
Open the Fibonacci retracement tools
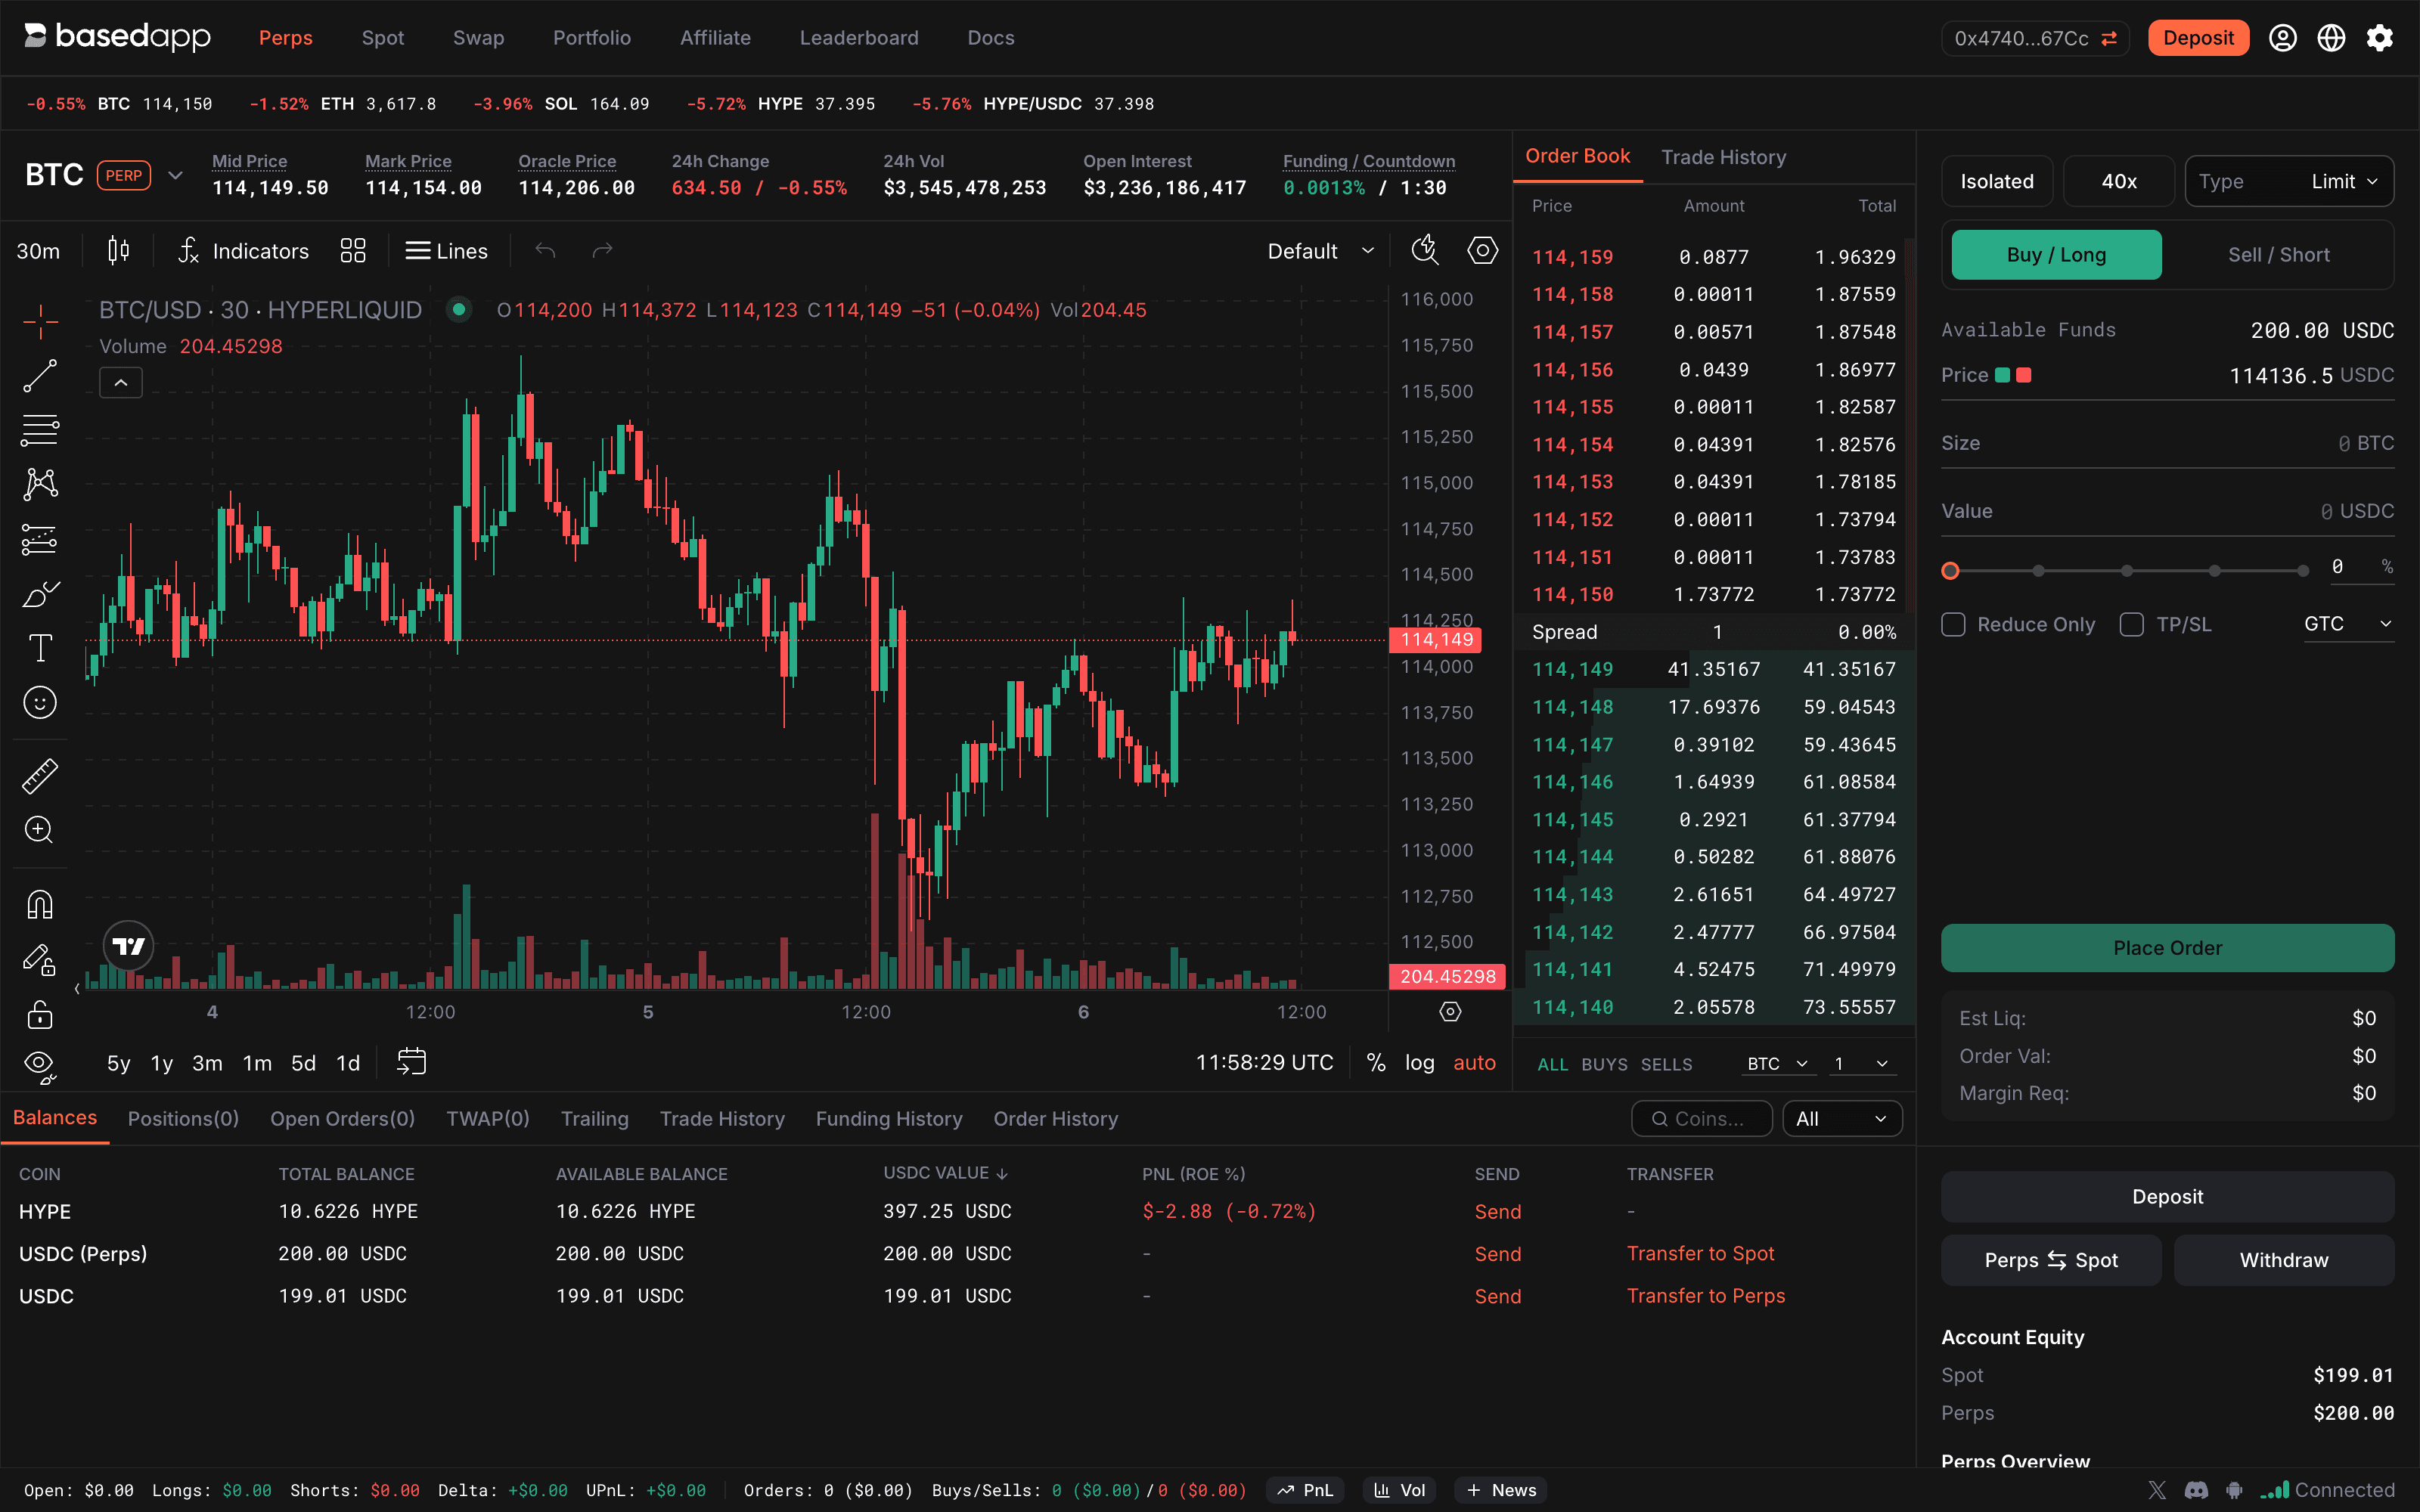point(40,430)
